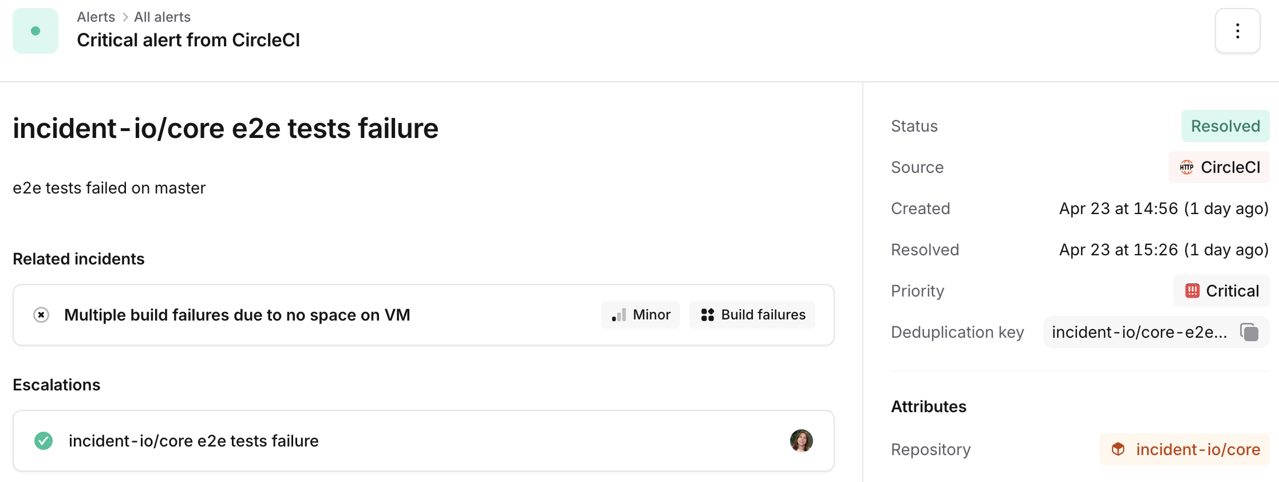Screen dimensions: 1279x482
Task: Click the copy icon beside the deduplication key
Action: 1249,332
